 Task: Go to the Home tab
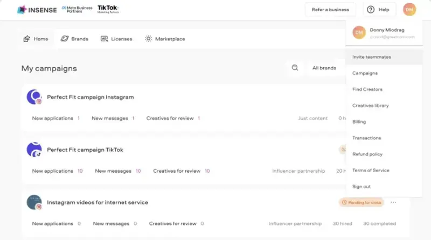click(x=36, y=39)
